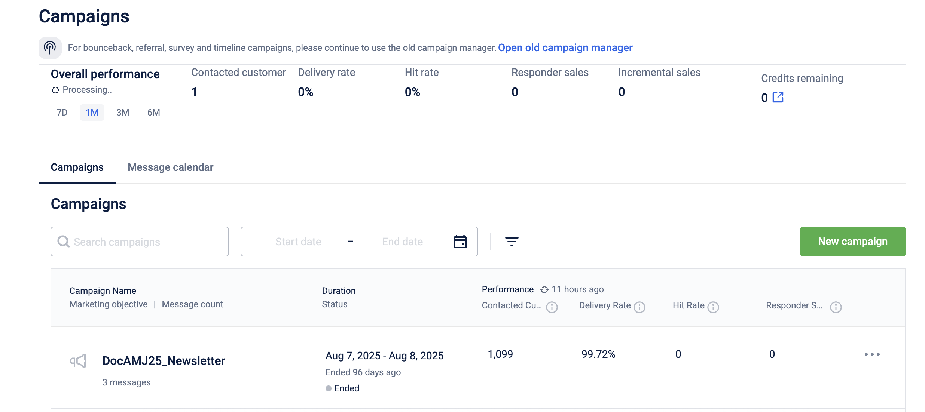
Task: Click the broadcast antenna icon in notice banner
Action: (50, 47)
